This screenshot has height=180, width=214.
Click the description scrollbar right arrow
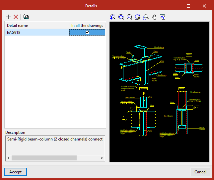pos(102,158)
